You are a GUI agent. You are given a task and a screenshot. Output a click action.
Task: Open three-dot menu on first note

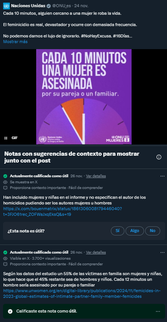point(162,176)
